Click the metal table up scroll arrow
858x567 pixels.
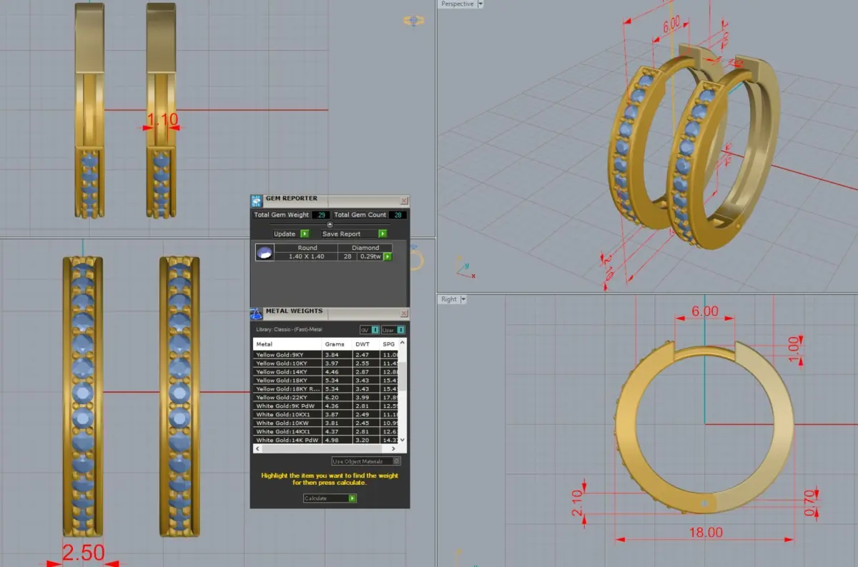(403, 343)
